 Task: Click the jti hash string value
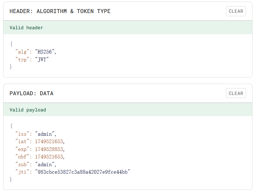coord(82,172)
